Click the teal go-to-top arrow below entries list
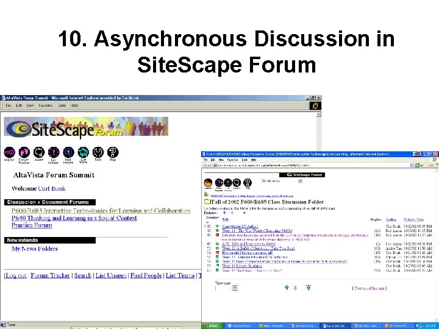Image resolution: width=439 pixels, height=329 pixels. pos(309,288)
